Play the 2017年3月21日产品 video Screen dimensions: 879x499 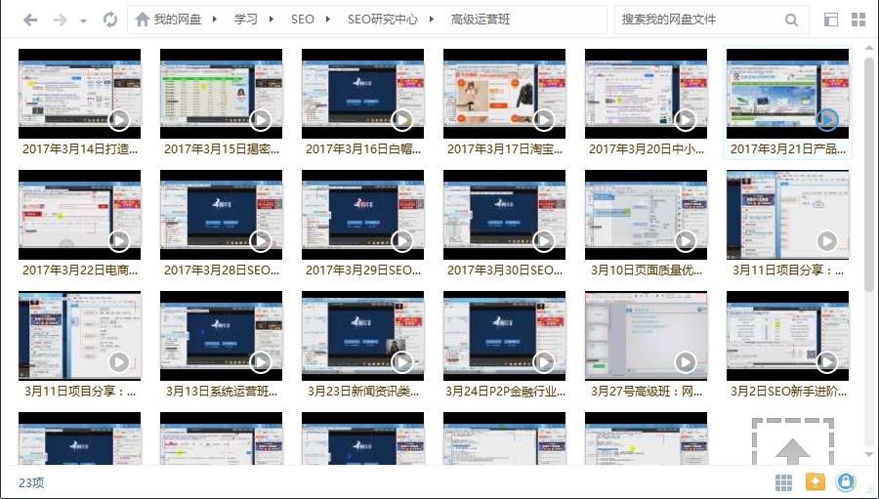(826, 119)
